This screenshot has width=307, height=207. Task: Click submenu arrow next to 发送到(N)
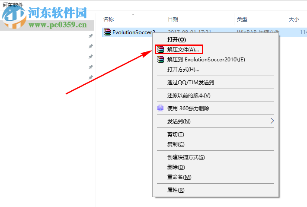coord(272,121)
